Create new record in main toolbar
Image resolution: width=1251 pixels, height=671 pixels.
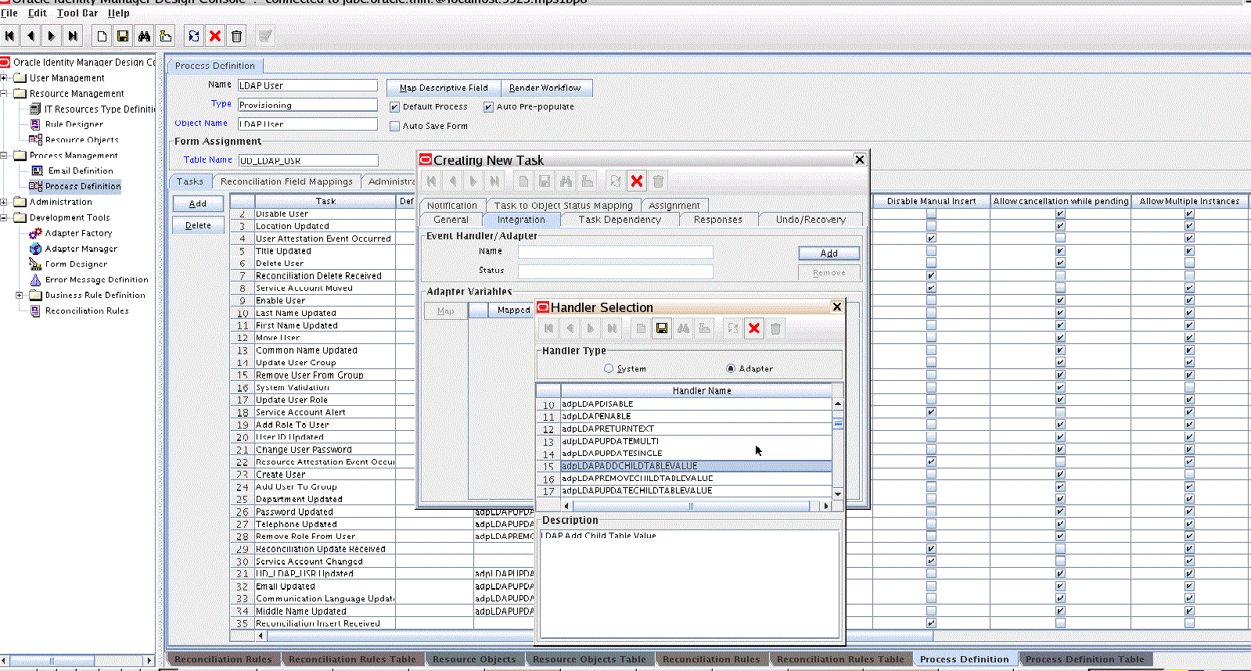click(x=102, y=36)
